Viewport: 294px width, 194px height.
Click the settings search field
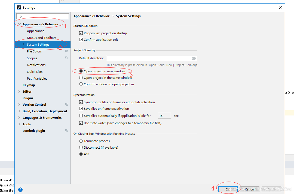pyautogui.click(x=42, y=16)
